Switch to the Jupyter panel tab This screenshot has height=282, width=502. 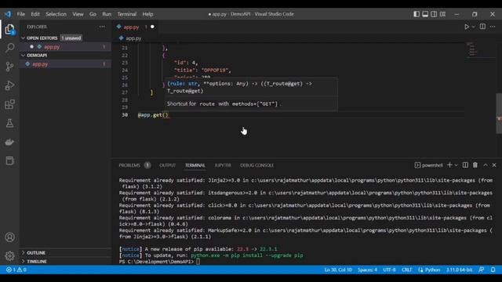[223, 165]
